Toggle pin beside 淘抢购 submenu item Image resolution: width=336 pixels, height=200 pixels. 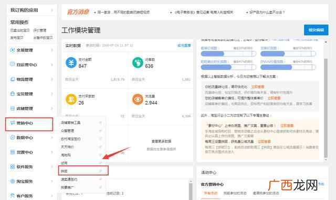click(100, 155)
